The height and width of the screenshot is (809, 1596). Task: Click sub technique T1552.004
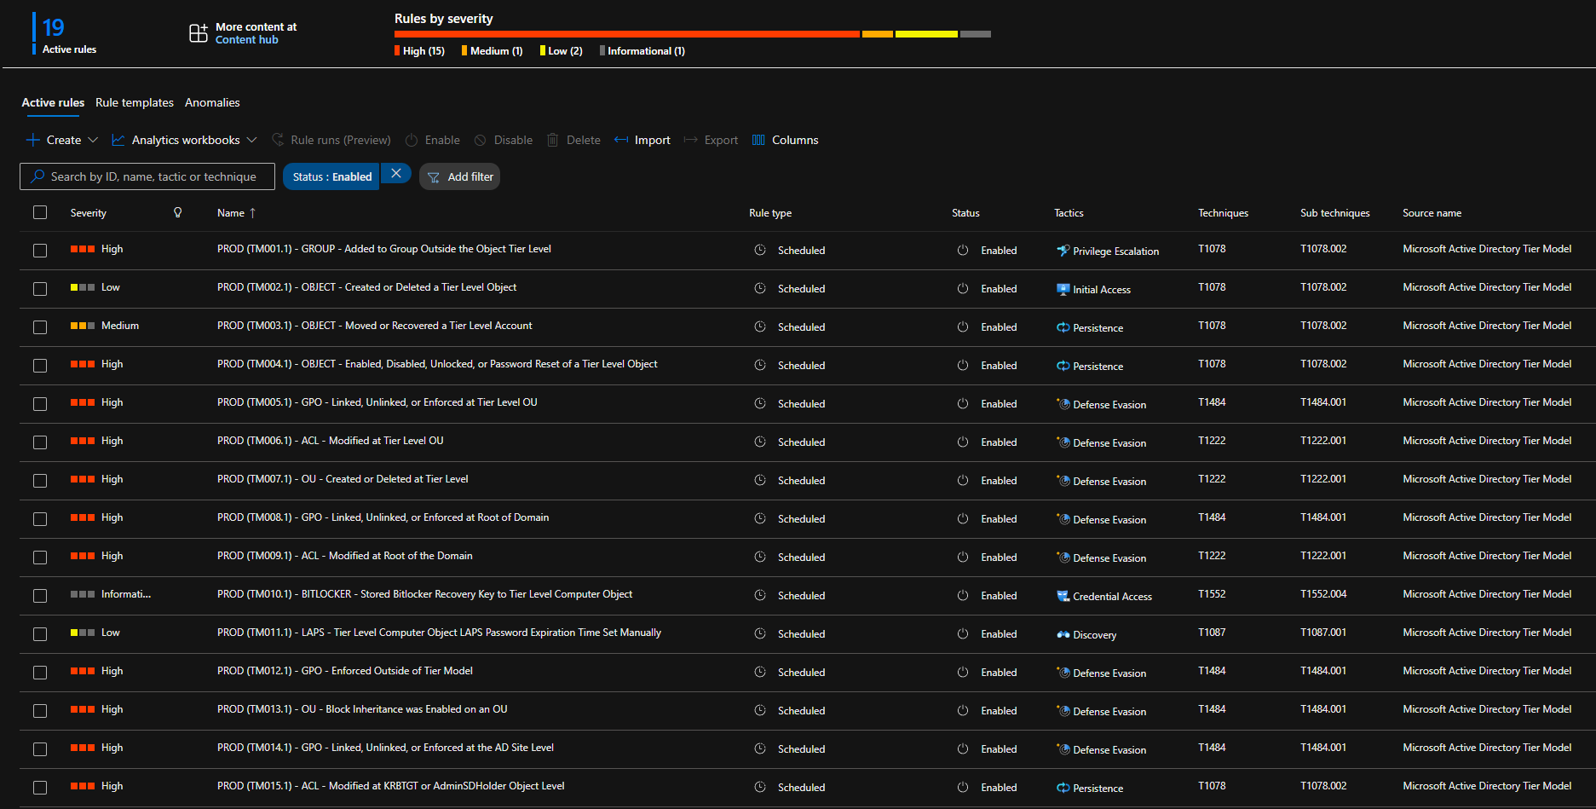(1323, 594)
